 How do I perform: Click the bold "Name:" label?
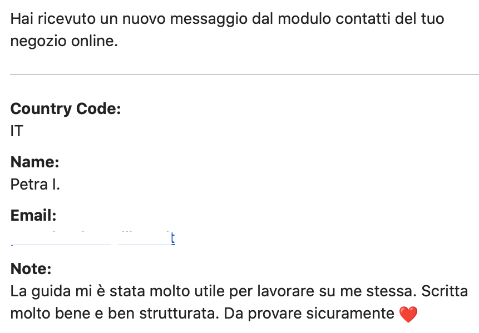tap(35, 162)
